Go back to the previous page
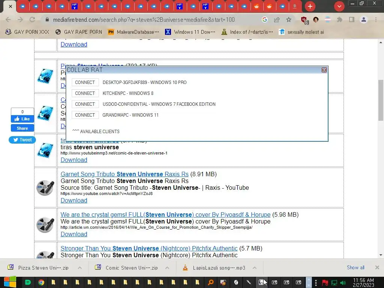384x288 pixels. (8, 19)
